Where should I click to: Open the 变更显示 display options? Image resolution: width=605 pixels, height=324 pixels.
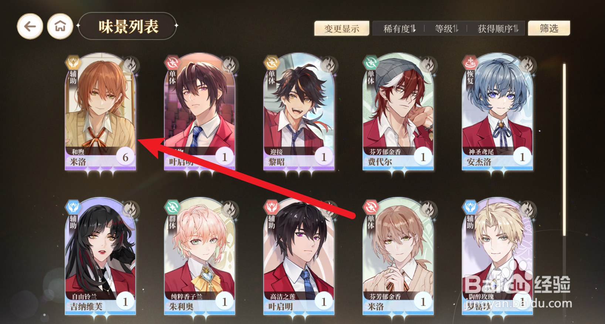(342, 28)
